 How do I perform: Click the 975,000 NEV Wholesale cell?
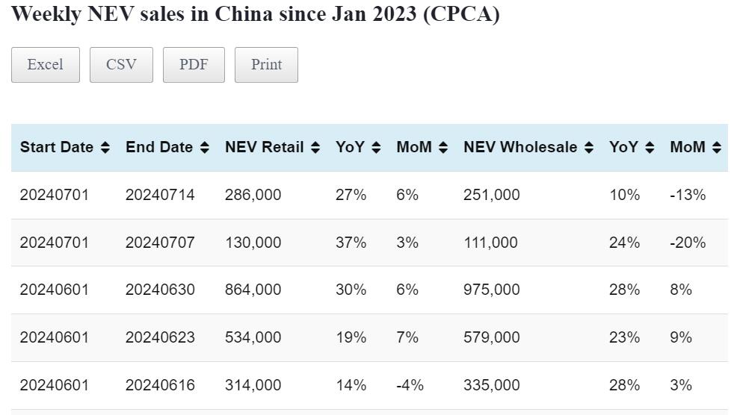492,290
